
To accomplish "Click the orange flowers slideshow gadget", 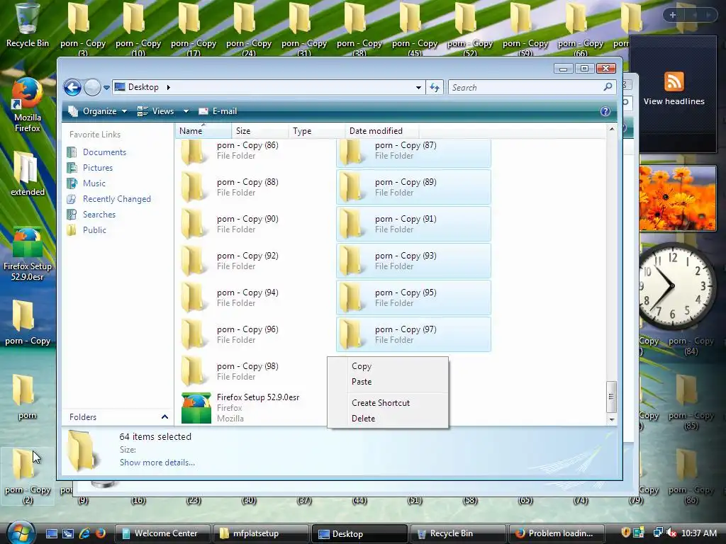I will tap(677, 198).
